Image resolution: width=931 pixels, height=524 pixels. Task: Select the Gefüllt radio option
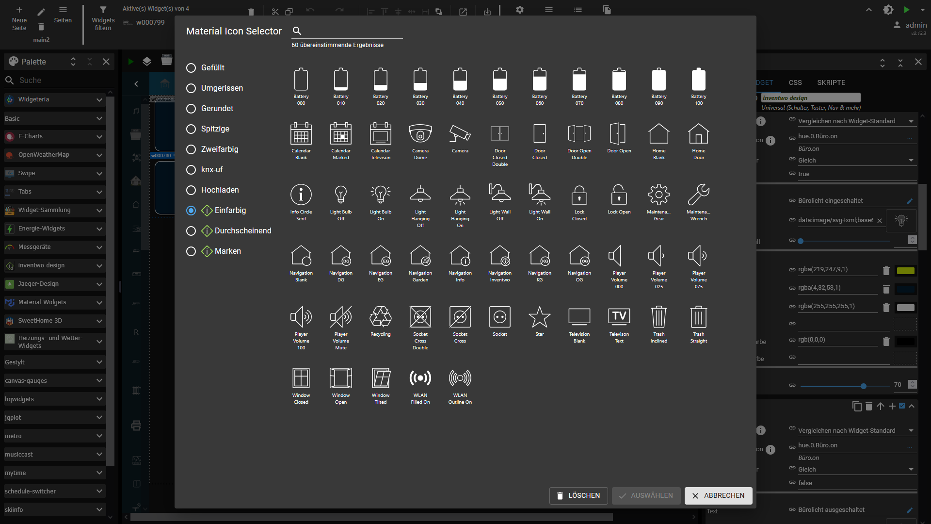(191, 68)
